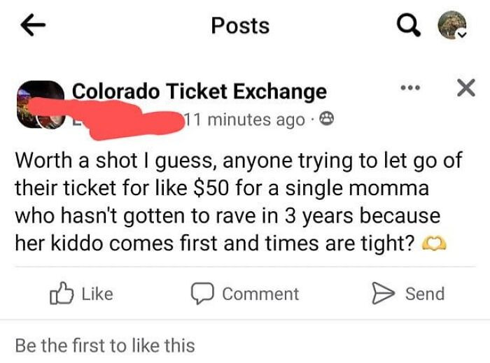Open the Colorado Ticket Exchange group name link
490x363 pixels.
pyautogui.click(x=199, y=91)
